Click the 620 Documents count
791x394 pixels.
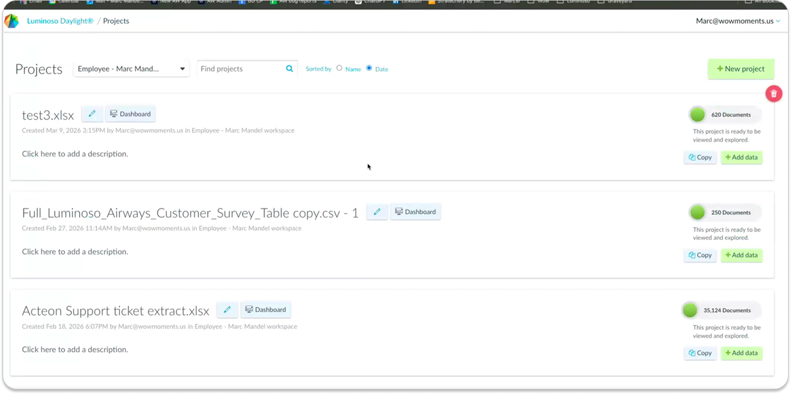click(x=731, y=115)
